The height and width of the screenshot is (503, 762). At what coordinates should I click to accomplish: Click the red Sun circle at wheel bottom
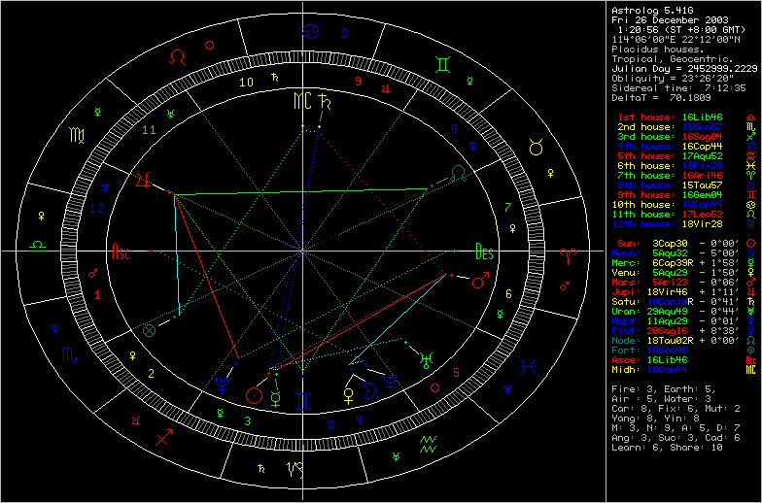255,395
